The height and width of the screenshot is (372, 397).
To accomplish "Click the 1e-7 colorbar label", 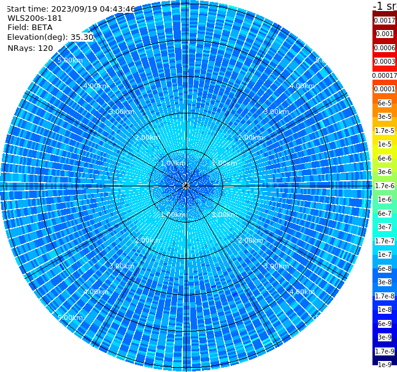I will (385, 254).
